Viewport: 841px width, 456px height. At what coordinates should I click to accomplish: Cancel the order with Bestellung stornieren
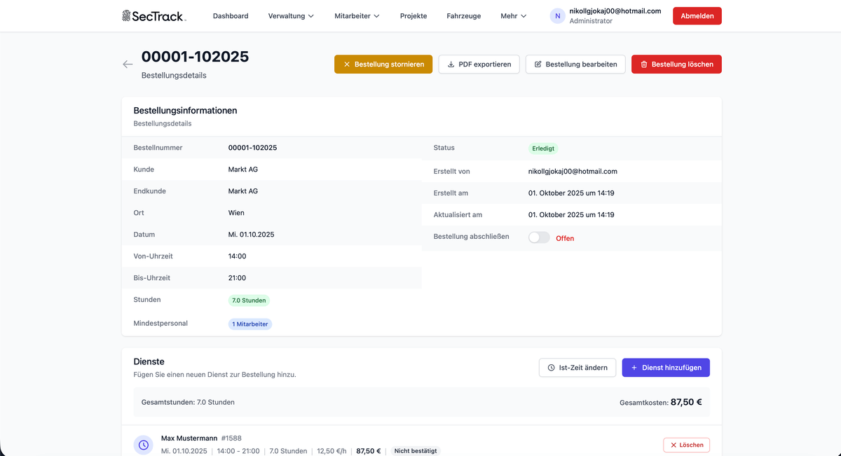pos(383,64)
